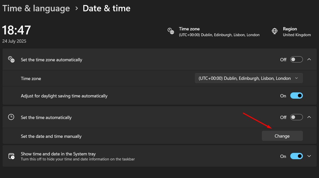Disable Show time and date in System tray
Screen dimensions: 319x178
point(296,156)
